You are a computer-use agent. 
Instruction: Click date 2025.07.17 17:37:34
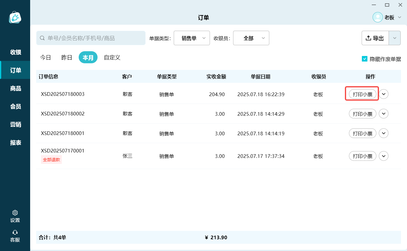point(261,156)
